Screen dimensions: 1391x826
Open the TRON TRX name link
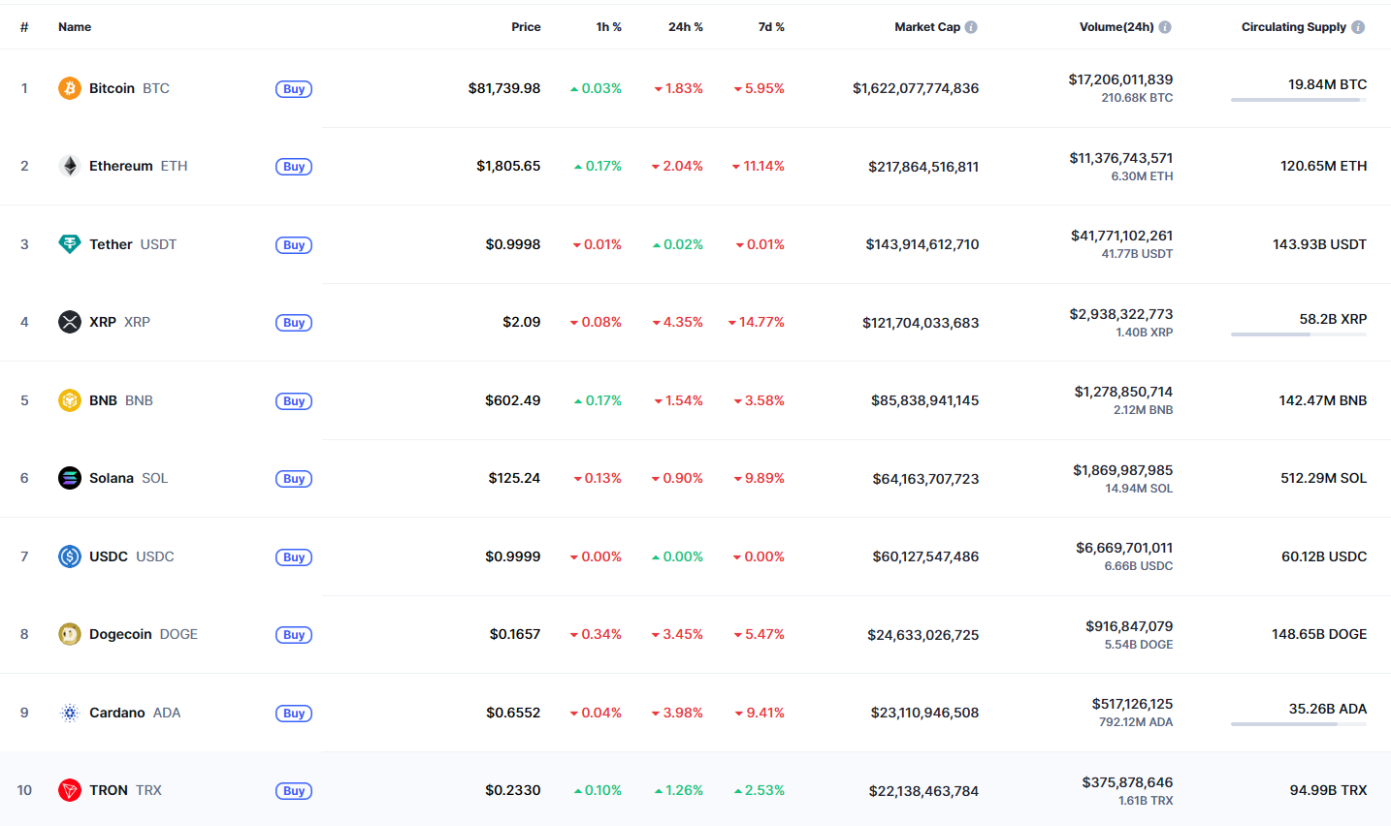tap(126, 790)
